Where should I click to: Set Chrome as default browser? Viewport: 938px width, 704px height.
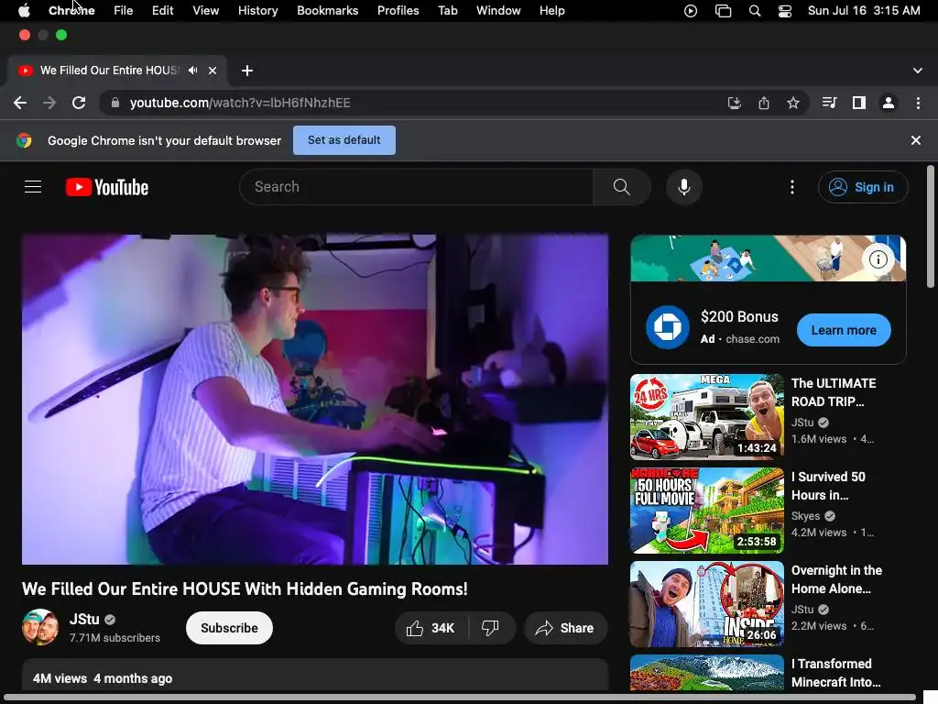click(344, 140)
